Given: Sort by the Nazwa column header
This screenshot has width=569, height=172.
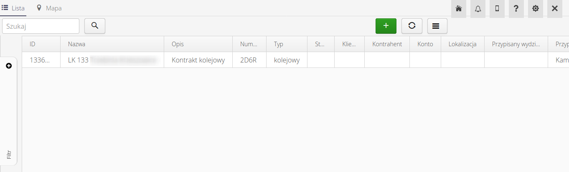Looking at the screenshot, I should 77,44.
